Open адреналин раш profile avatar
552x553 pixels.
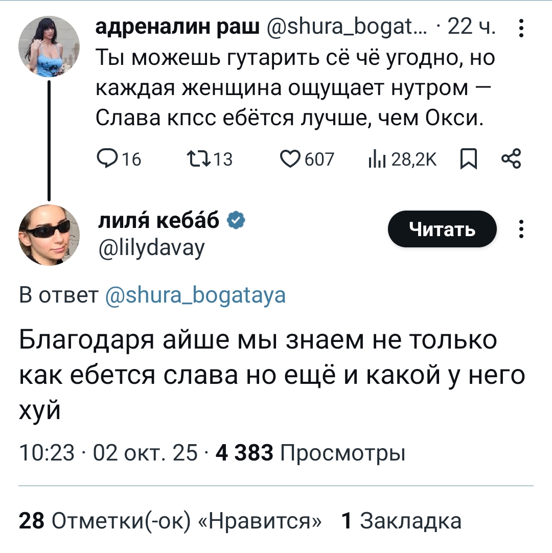(49, 46)
